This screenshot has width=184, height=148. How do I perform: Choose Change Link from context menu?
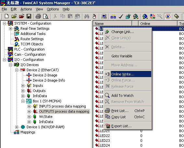pyautogui.click(x=128, y=32)
